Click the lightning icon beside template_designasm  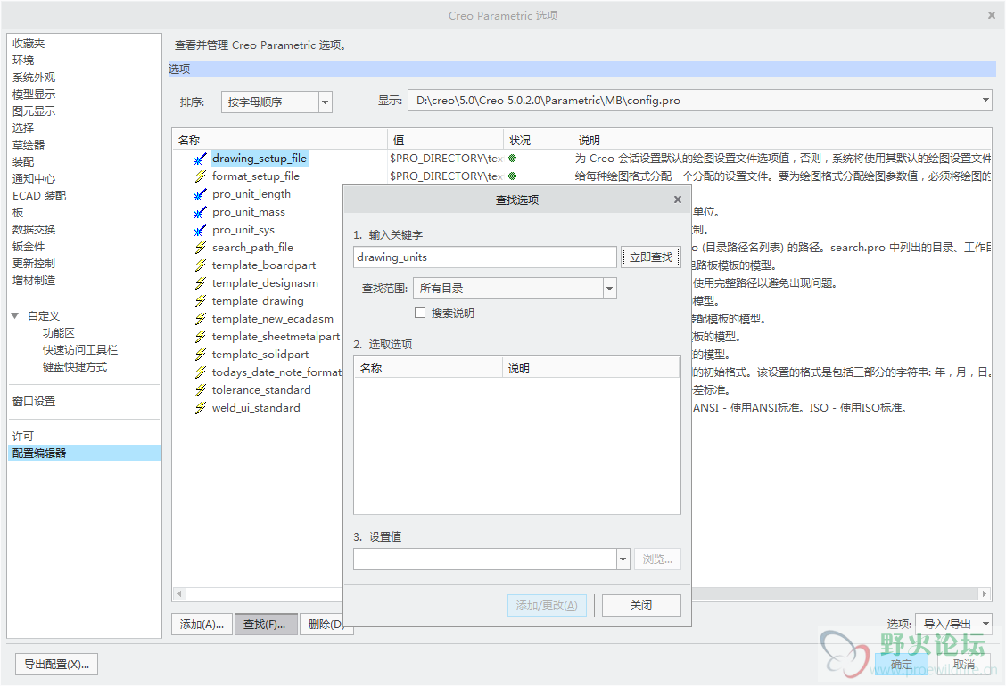point(201,283)
